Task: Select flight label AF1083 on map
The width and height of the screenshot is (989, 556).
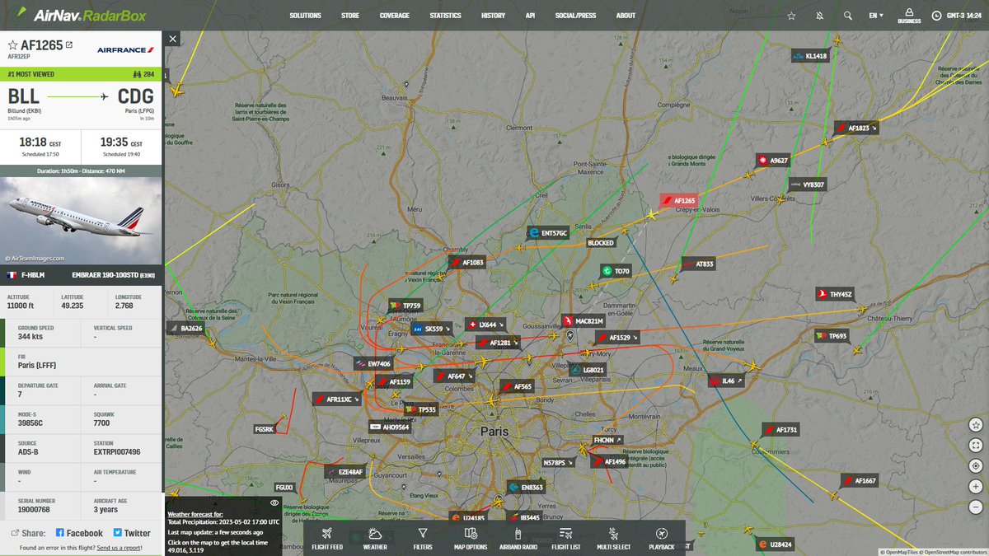Action: (x=467, y=263)
